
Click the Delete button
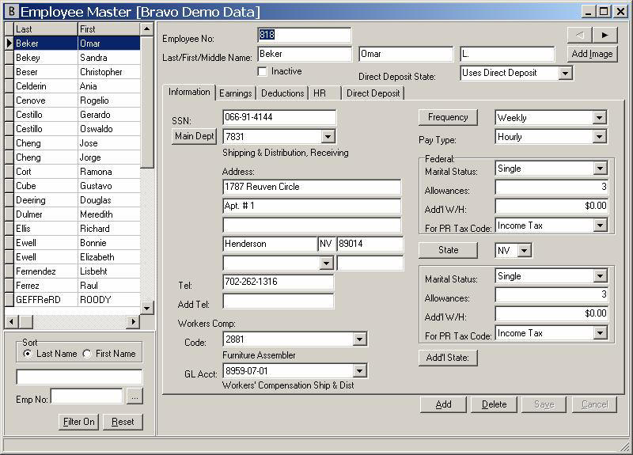tap(494, 404)
